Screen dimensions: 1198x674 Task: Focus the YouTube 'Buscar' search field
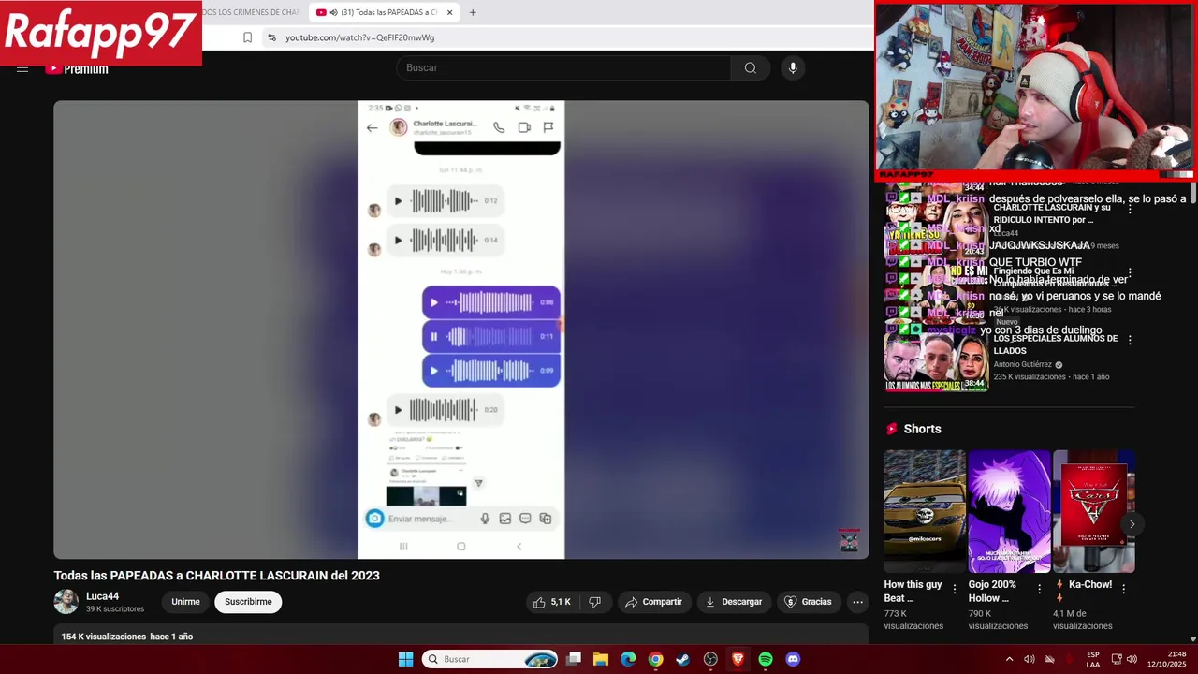tap(563, 67)
